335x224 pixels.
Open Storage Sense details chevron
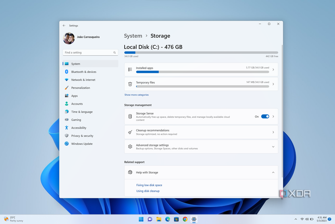tap(273, 117)
